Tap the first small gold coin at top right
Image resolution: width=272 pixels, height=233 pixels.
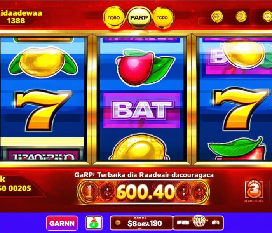[217, 16]
